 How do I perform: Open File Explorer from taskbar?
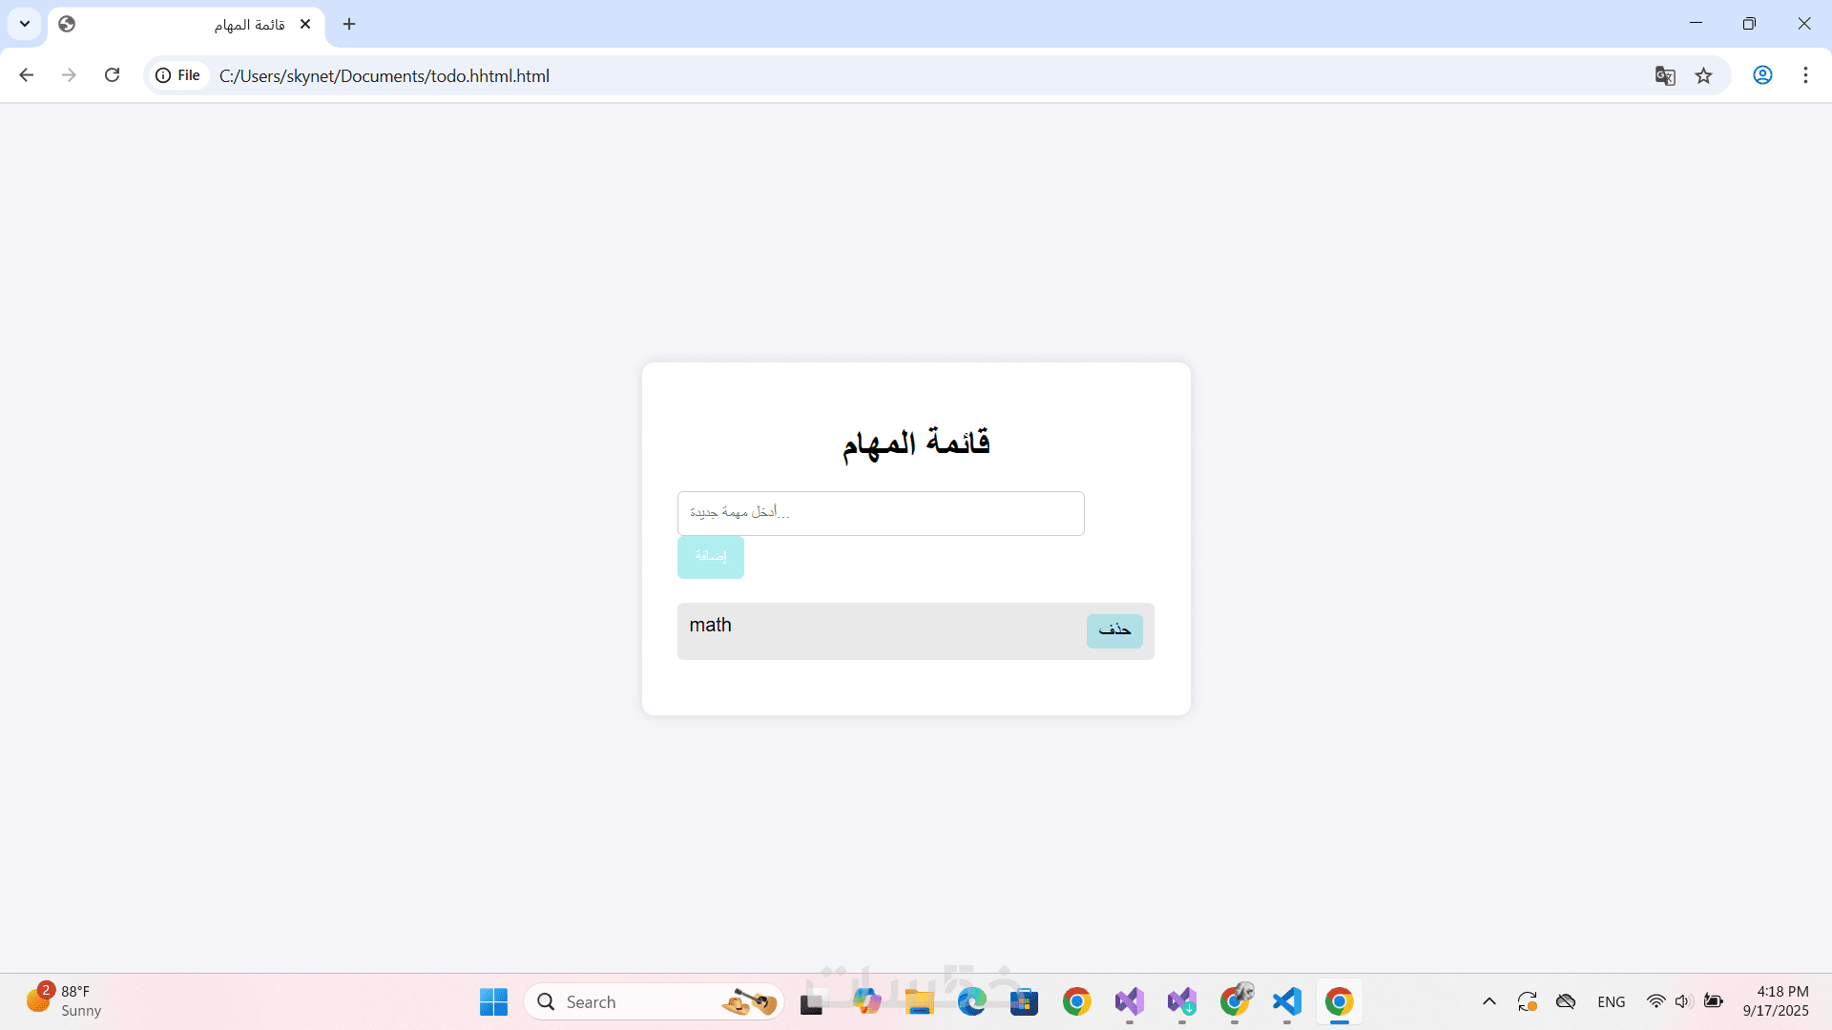tap(919, 1001)
